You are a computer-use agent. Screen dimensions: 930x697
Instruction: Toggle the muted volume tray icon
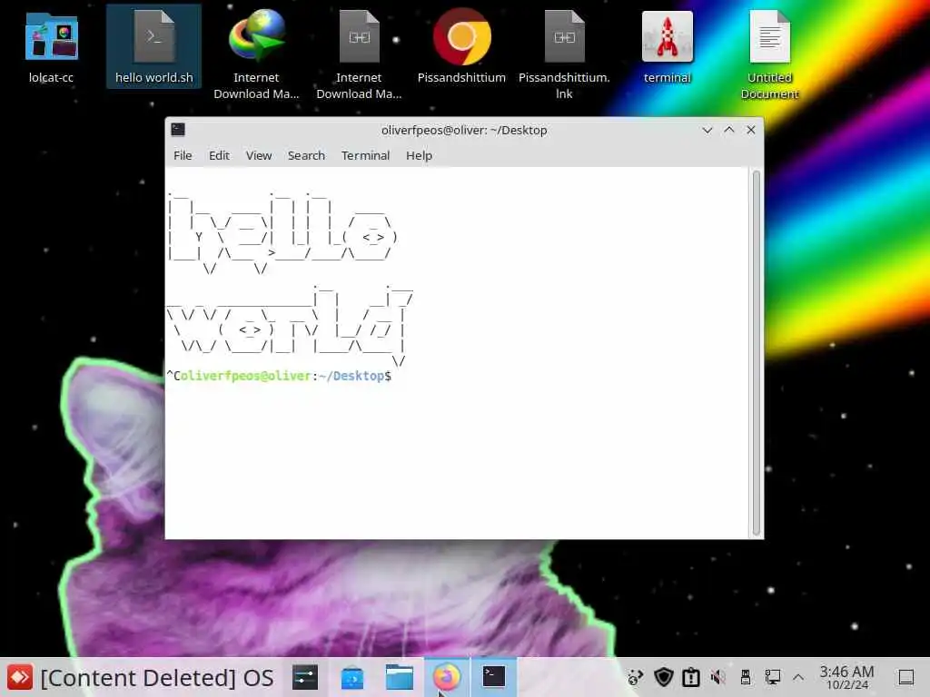(717, 677)
